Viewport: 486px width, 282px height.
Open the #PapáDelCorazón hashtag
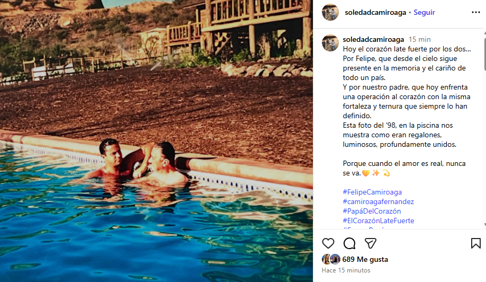point(372,211)
